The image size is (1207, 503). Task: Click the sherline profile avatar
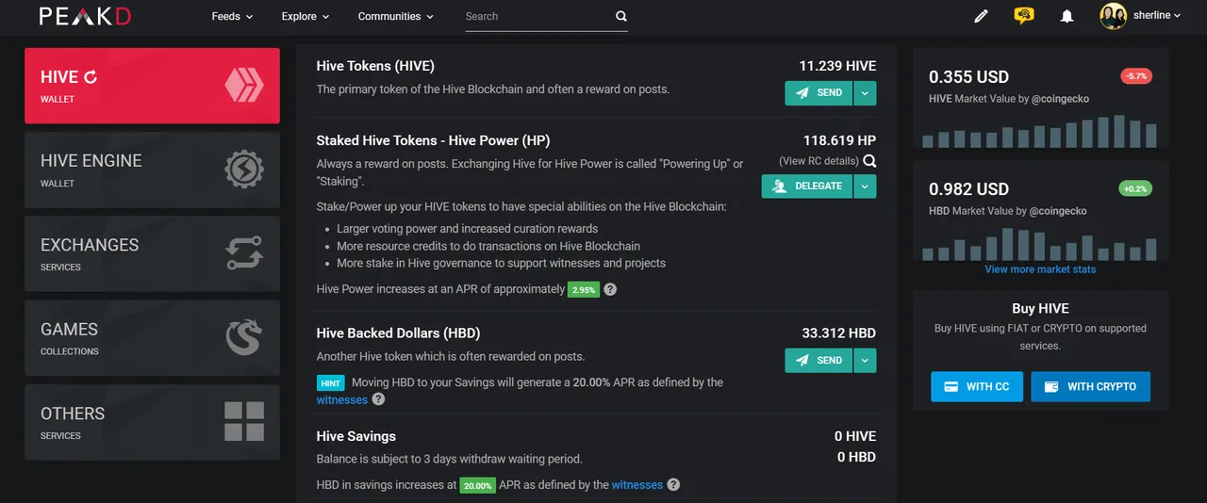(x=1114, y=16)
